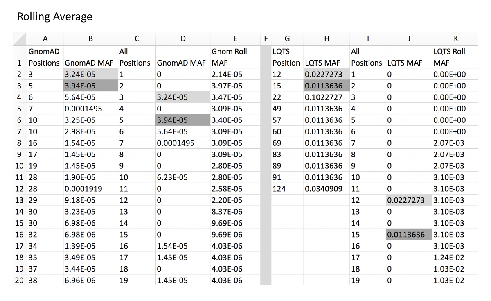The height and width of the screenshot is (301, 491).
Task: Select dark gray cell J16 with 0.0113636
Action: click(x=409, y=235)
